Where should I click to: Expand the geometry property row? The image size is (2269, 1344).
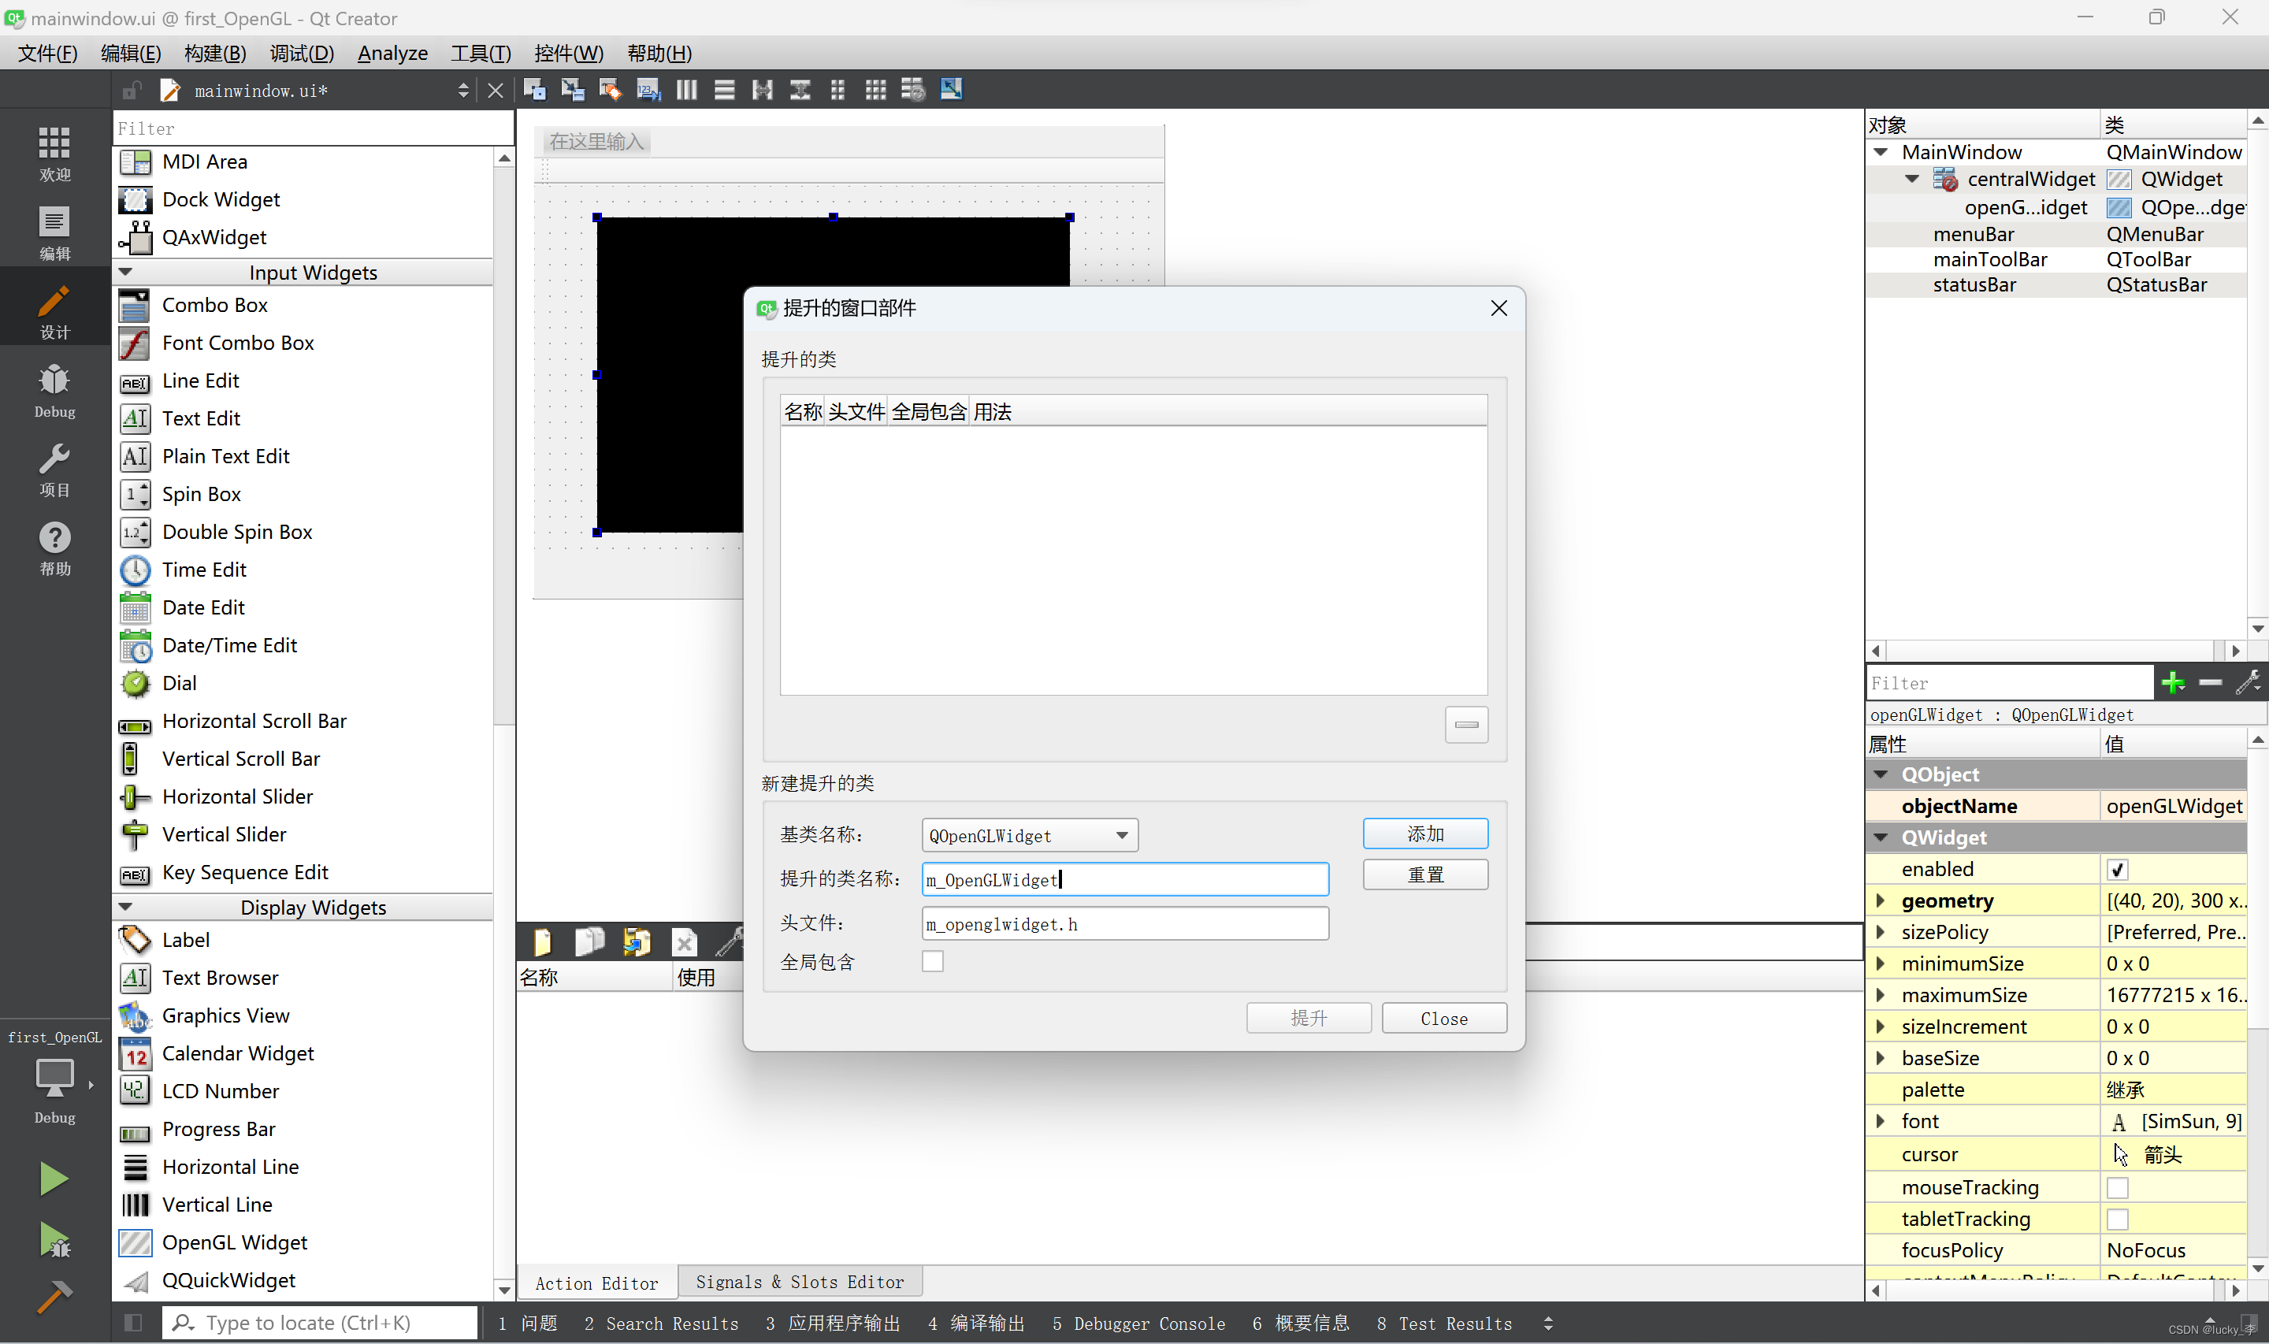(1881, 901)
